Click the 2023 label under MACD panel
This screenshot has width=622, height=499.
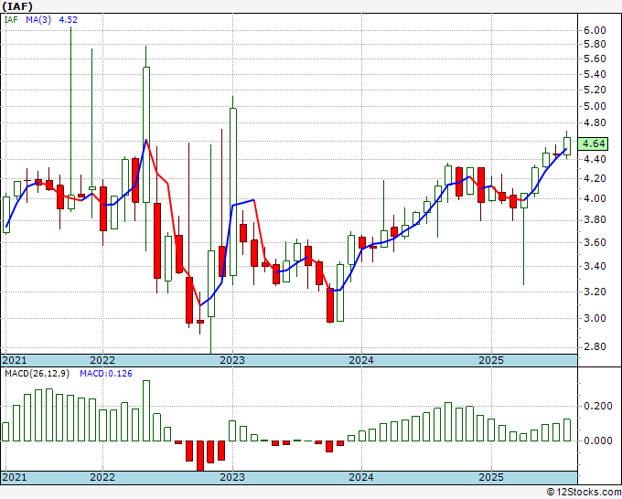click(x=232, y=477)
